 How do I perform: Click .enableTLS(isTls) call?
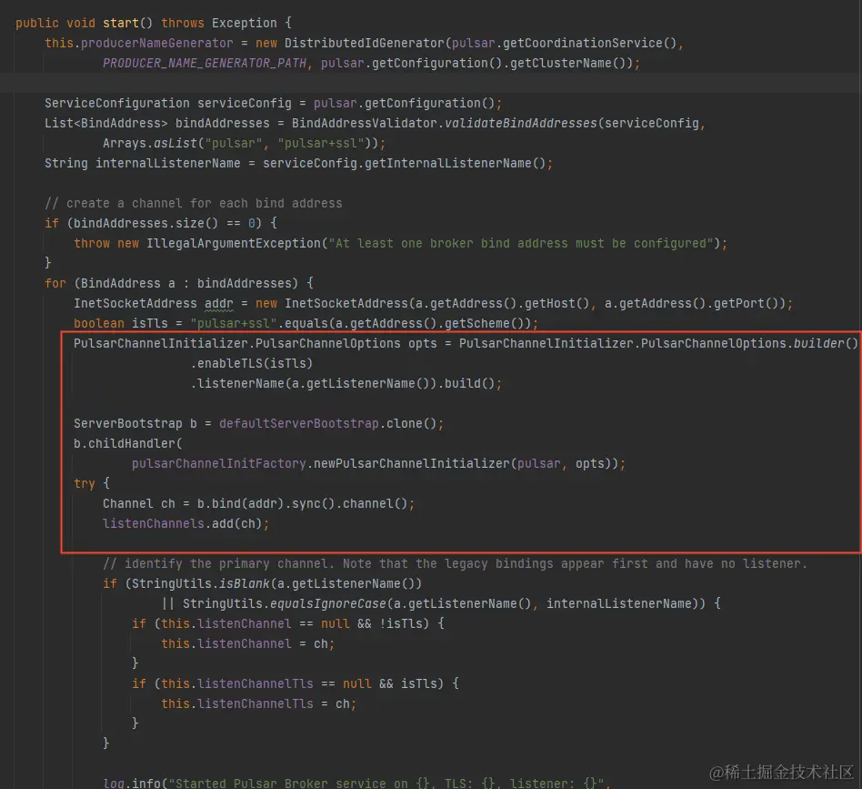251,364
